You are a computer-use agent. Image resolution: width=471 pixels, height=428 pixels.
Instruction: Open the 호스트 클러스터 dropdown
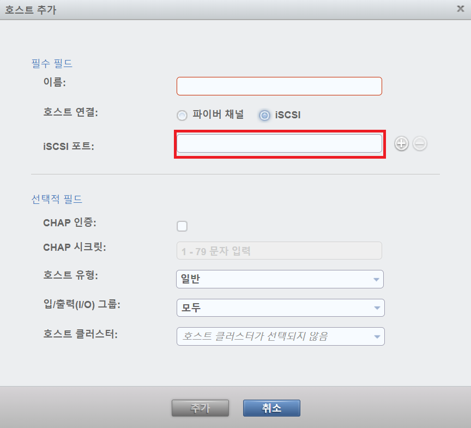pyautogui.click(x=281, y=336)
